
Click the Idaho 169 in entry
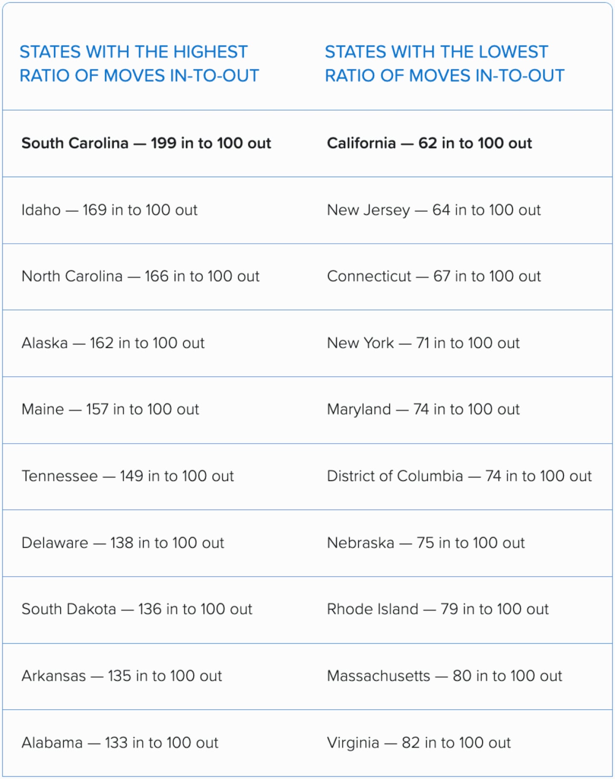coord(109,210)
